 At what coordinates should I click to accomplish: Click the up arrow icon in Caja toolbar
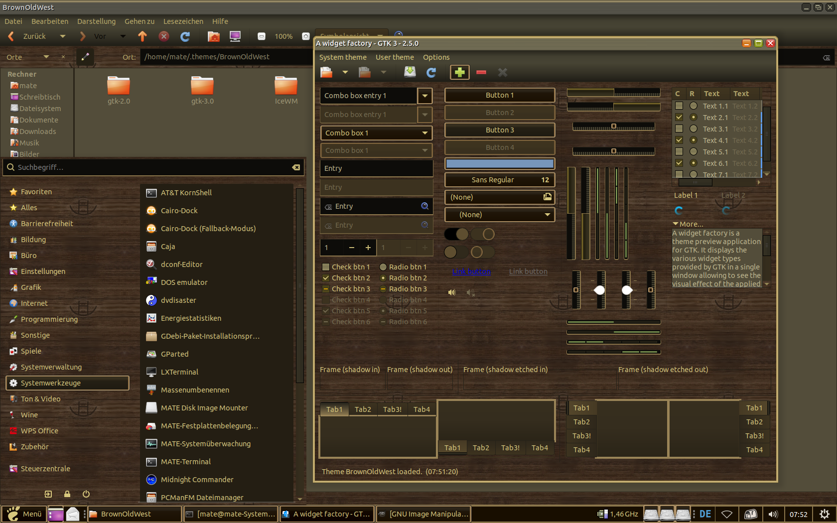(142, 36)
